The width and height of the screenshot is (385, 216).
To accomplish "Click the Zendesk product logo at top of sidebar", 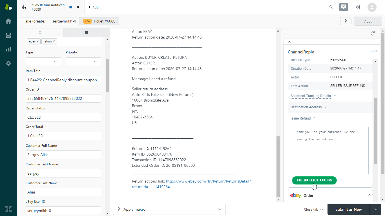I will pyautogui.click(x=8, y=7).
